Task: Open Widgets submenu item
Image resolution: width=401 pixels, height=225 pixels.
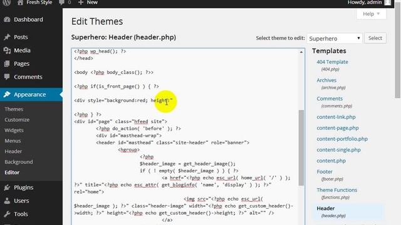Action: coord(14,131)
